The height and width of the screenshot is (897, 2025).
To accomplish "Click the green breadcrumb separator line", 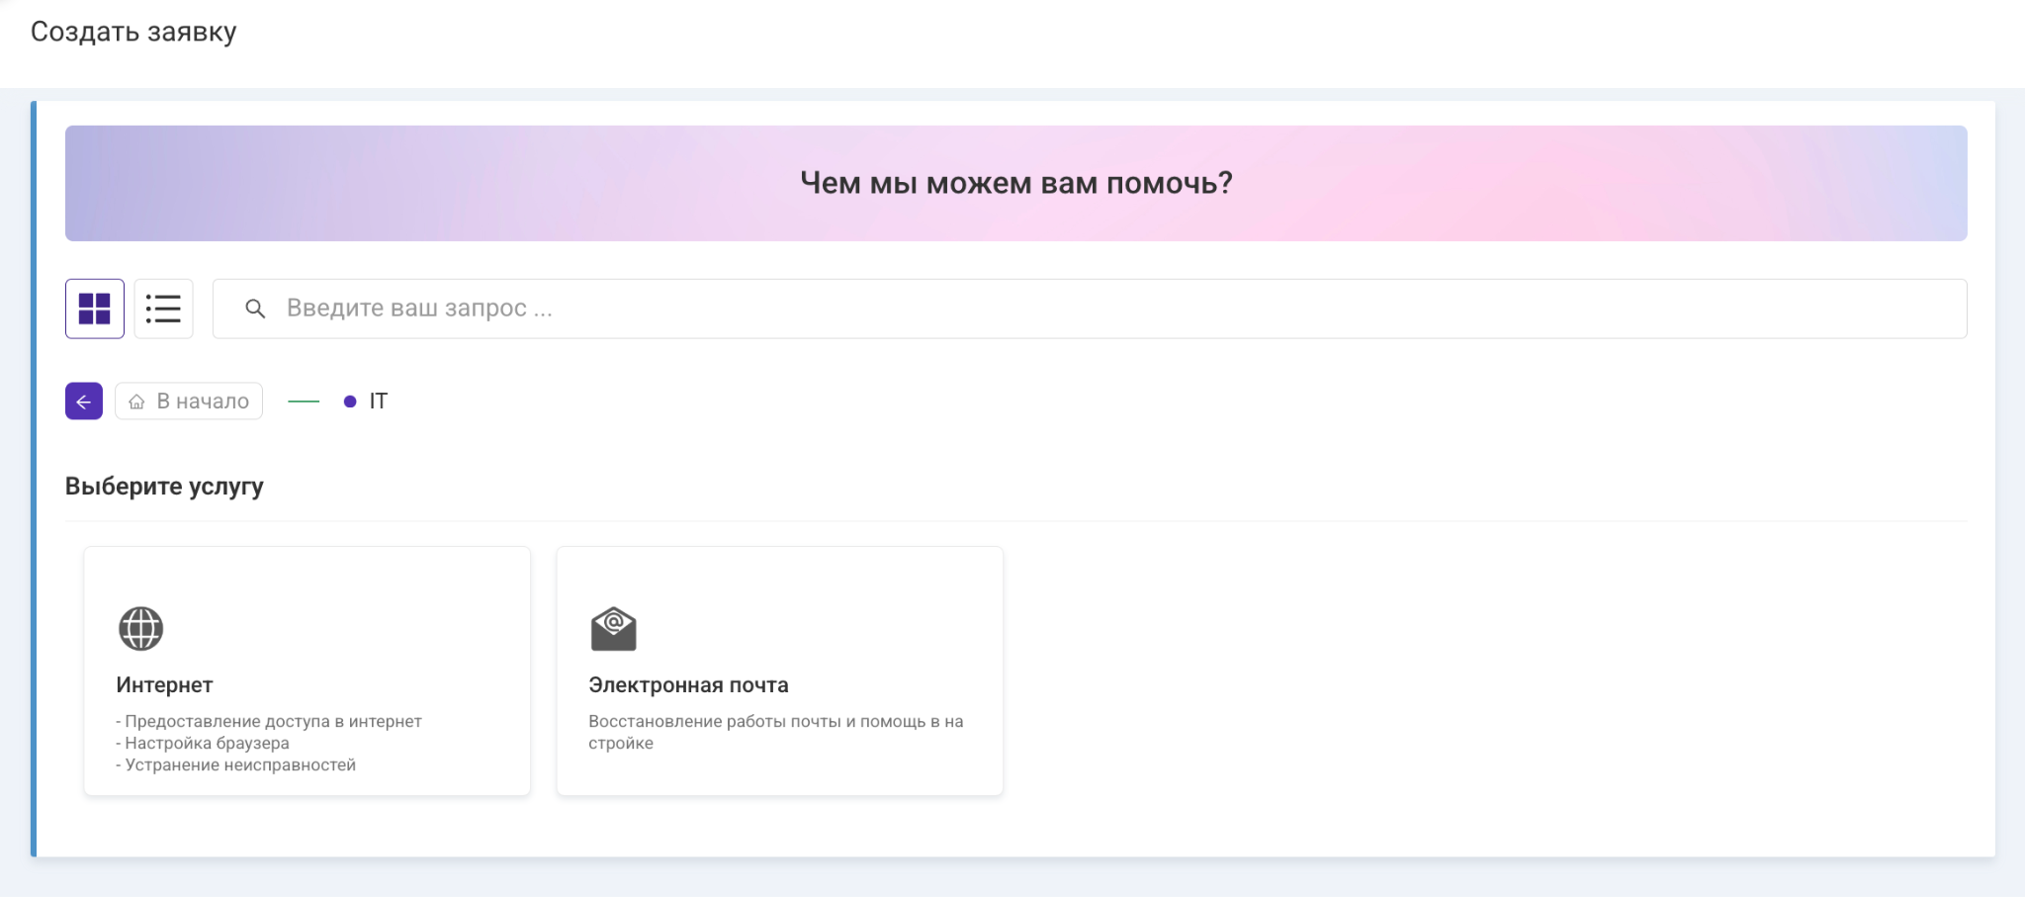I will pos(304,402).
